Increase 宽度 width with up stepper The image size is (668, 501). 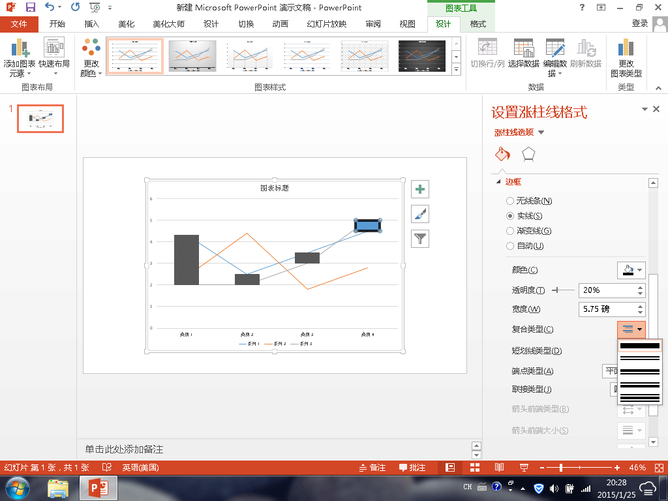point(641,306)
